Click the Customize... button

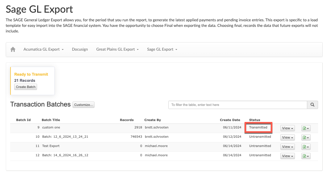click(x=83, y=105)
